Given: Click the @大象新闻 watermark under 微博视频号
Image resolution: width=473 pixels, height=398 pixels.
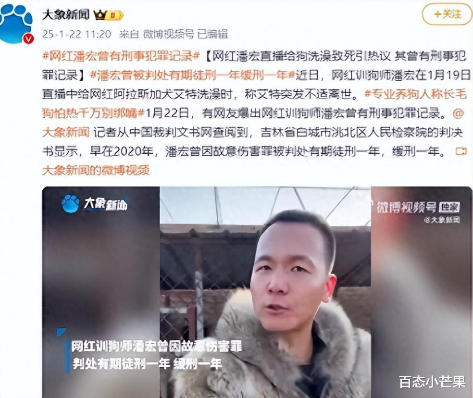Looking at the screenshot, I should pyautogui.click(x=442, y=220).
